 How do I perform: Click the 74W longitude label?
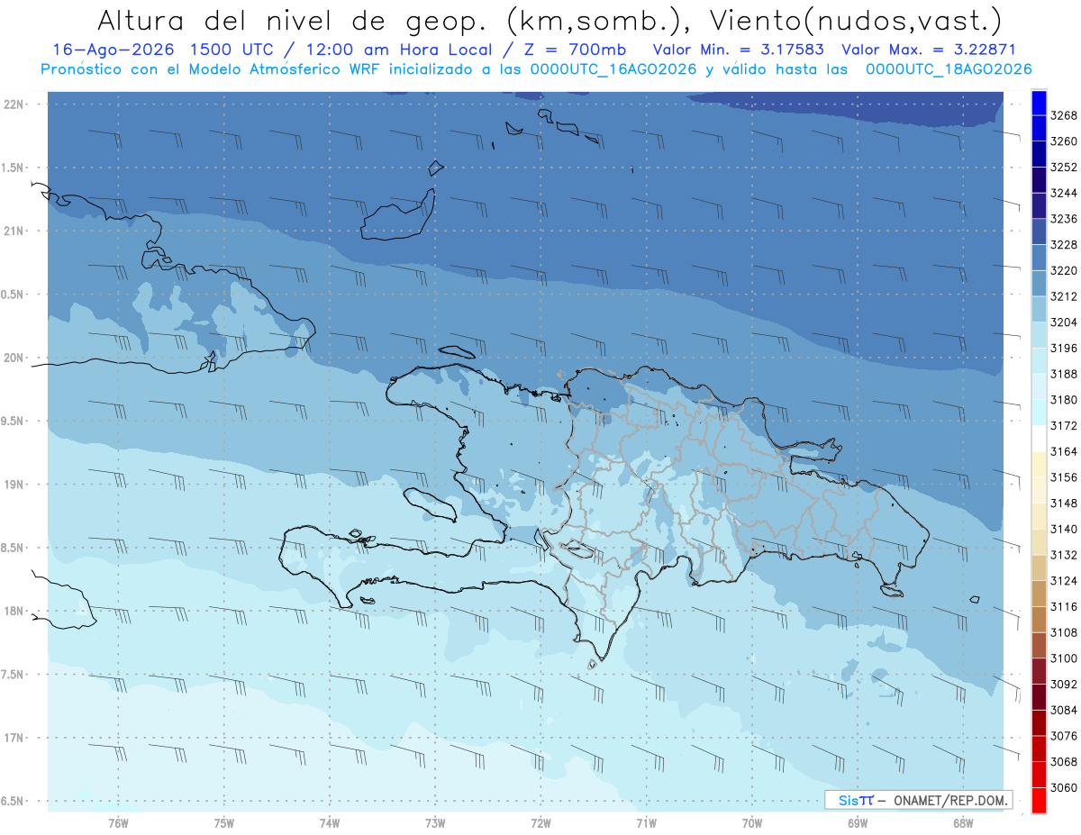coord(330,823)
